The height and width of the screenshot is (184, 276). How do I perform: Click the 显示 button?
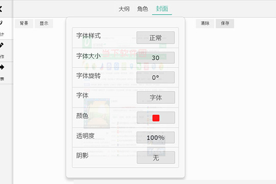pos(44,24)
